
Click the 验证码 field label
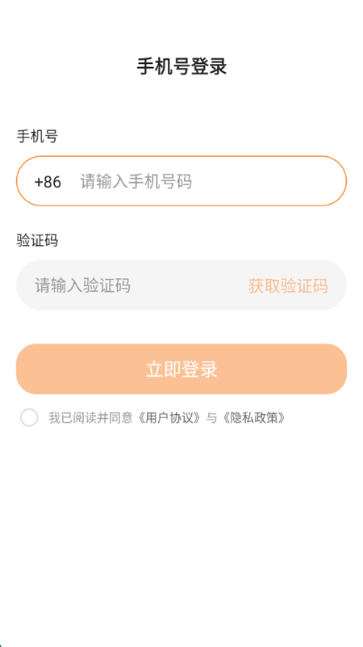click(37, 240)
